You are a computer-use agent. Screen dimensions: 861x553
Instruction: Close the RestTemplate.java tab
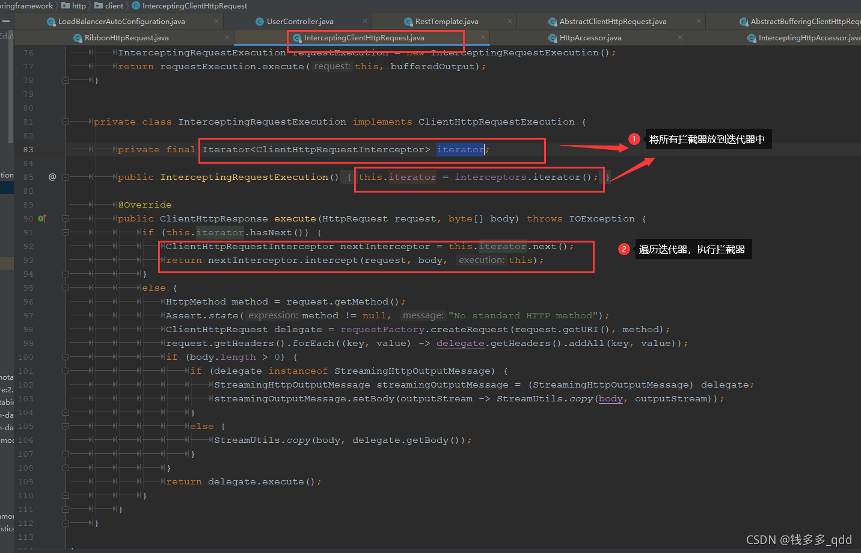tap(510, 21)
